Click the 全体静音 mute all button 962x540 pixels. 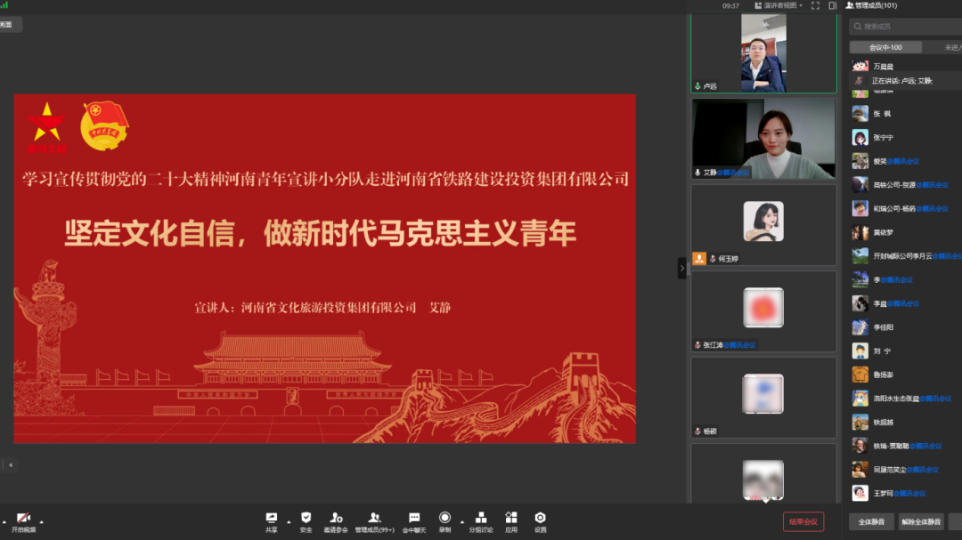click(x=871, y=521)
